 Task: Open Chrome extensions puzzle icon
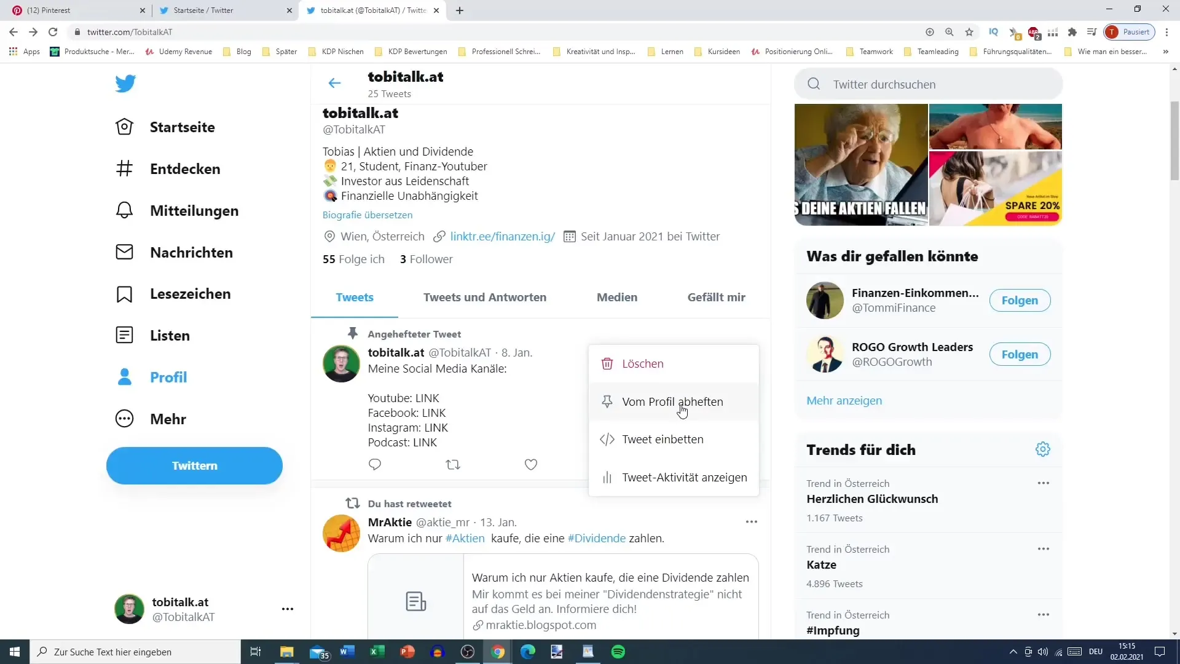click(1072, 32)
